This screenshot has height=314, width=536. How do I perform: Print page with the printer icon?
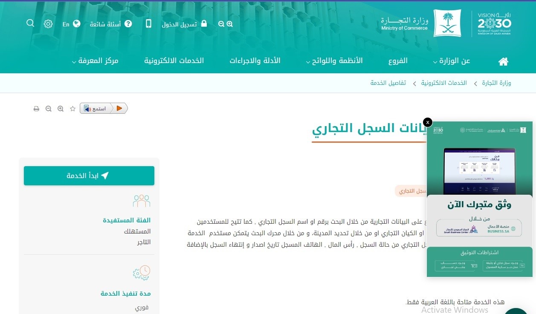(36, 109)
